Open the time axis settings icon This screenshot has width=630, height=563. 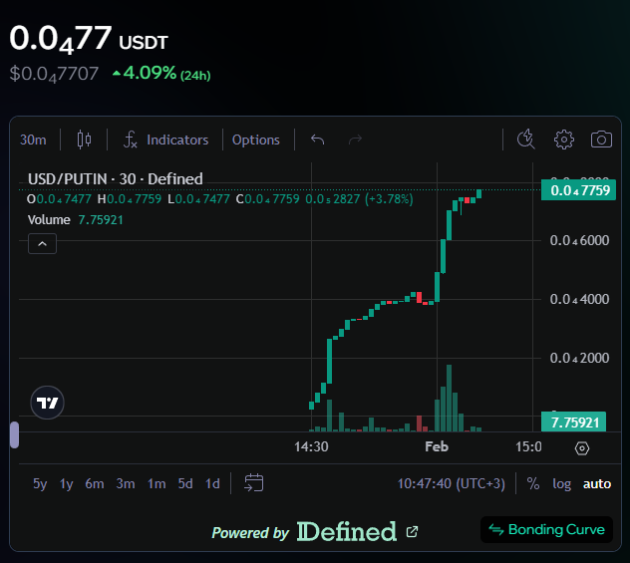pos(582,447)
